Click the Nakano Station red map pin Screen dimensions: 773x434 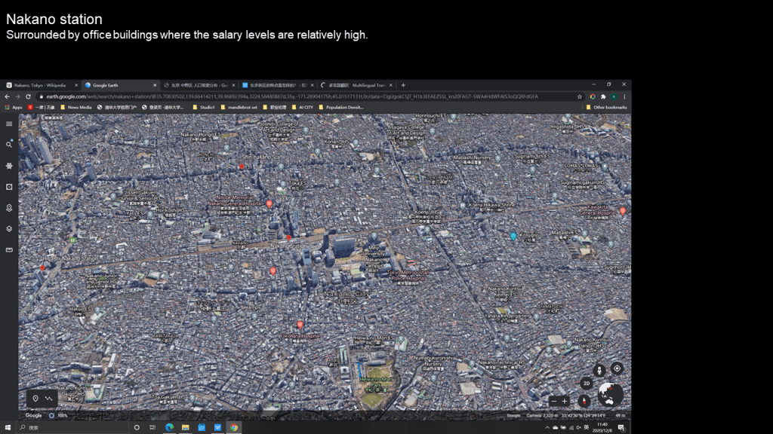click(288, 237)
